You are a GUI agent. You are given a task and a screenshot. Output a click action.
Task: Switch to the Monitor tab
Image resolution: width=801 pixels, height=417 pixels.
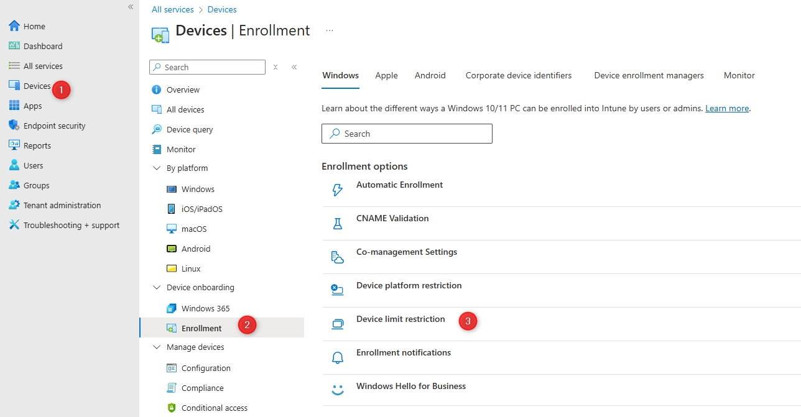[x=739, y=75]
